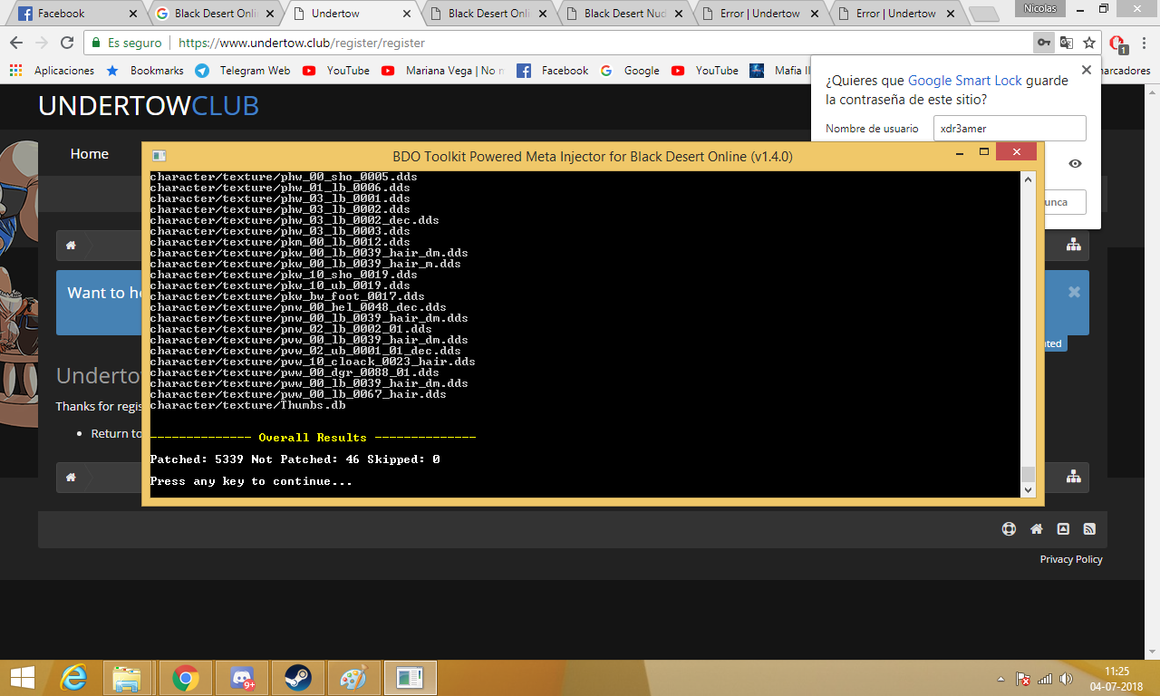Dismiss the blue notice banner

tap(1074, 292)
